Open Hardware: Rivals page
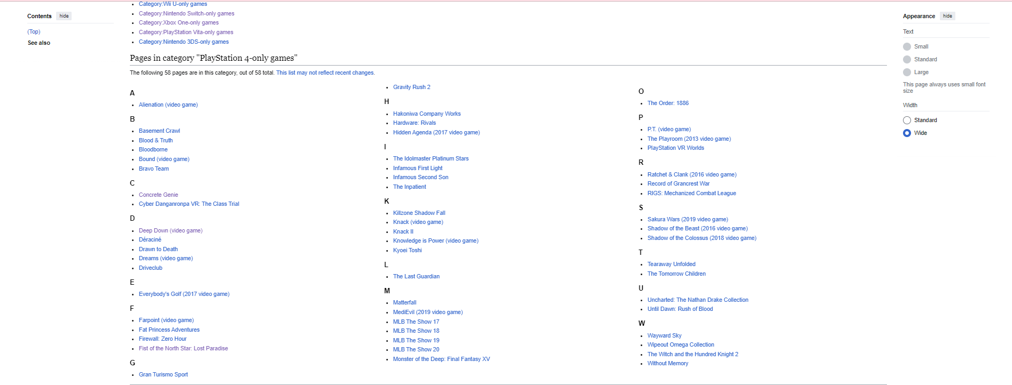This screenshot has height=385, width=1012. pyautogui.click(x=415, y=123)
